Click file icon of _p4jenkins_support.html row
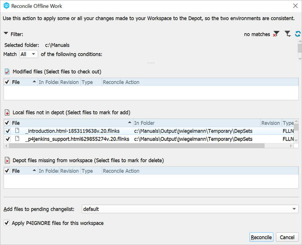This screenshot has height=245, width=302. click(18, 139)
